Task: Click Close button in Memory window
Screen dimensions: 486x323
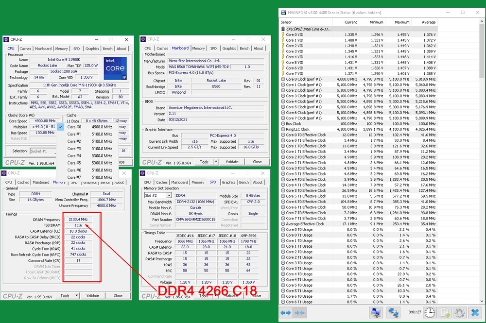Action: point(118,296)
